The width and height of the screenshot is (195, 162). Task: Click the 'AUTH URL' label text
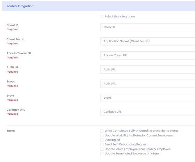point(13,67)
